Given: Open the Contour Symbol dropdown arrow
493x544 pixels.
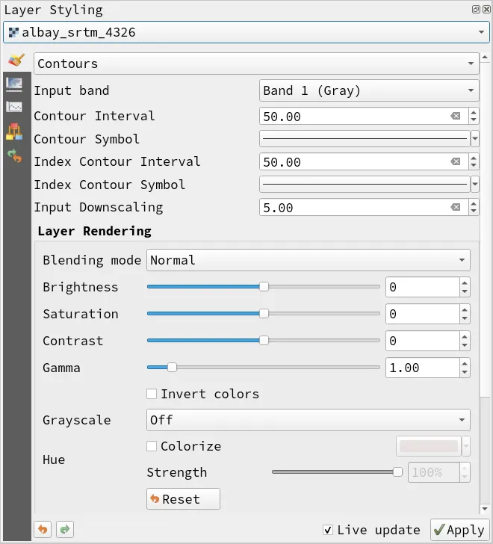Looking at the screenshot, I should [475, 139].
